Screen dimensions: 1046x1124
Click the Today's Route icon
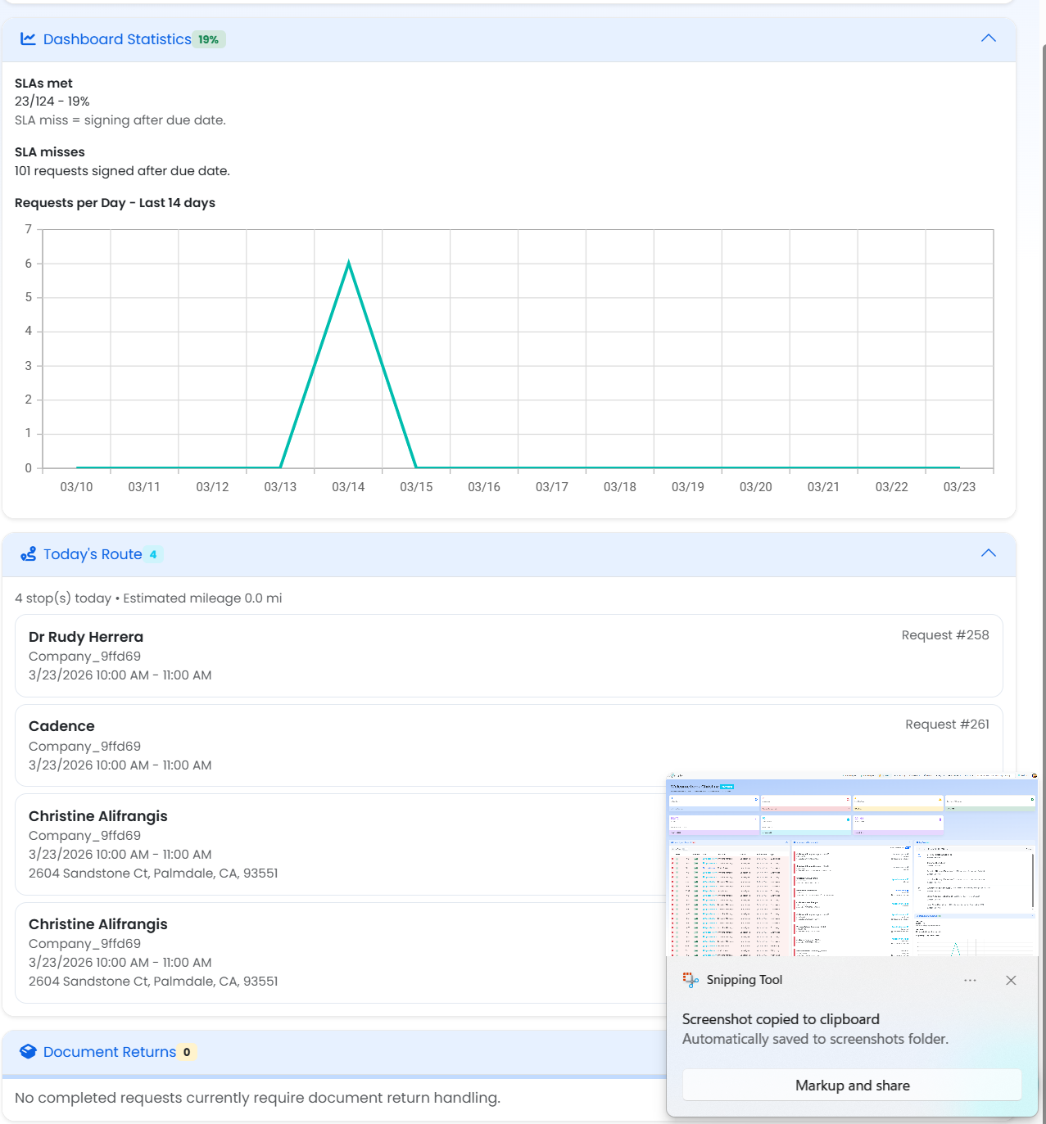28,554
